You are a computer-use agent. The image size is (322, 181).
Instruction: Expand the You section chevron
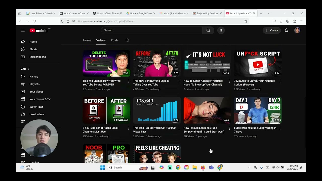[29, 69]
